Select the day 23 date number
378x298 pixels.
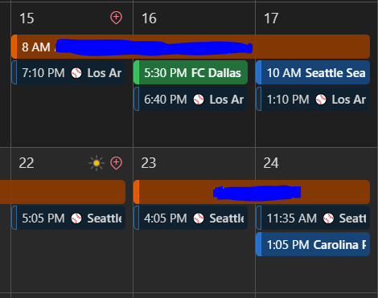point(149,163)
